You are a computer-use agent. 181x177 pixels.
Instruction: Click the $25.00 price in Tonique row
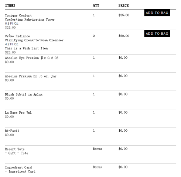pyautogui.click(x=124, y=15)
